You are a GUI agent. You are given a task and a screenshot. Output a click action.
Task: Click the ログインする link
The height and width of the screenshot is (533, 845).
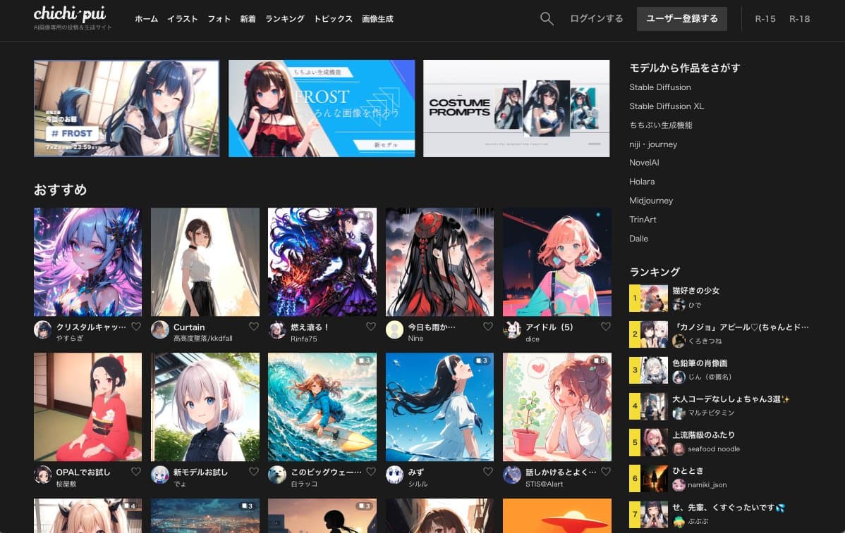coord(596,19)
